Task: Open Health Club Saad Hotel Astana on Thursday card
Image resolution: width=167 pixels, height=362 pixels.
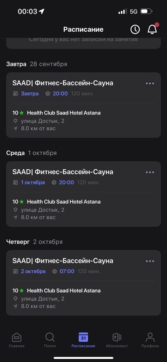Action: [x=64, y=291]
